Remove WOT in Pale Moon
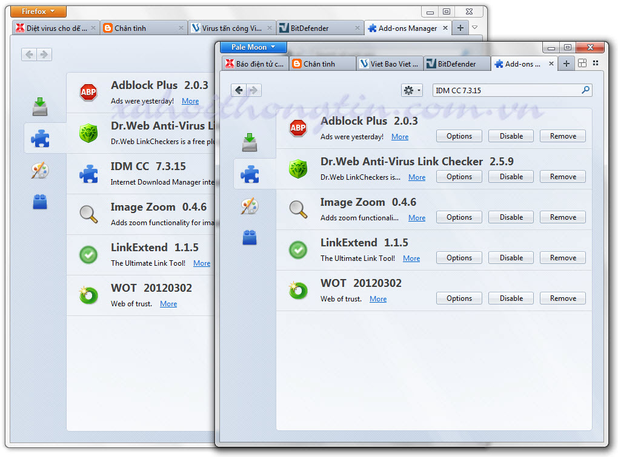 point(563,298)
